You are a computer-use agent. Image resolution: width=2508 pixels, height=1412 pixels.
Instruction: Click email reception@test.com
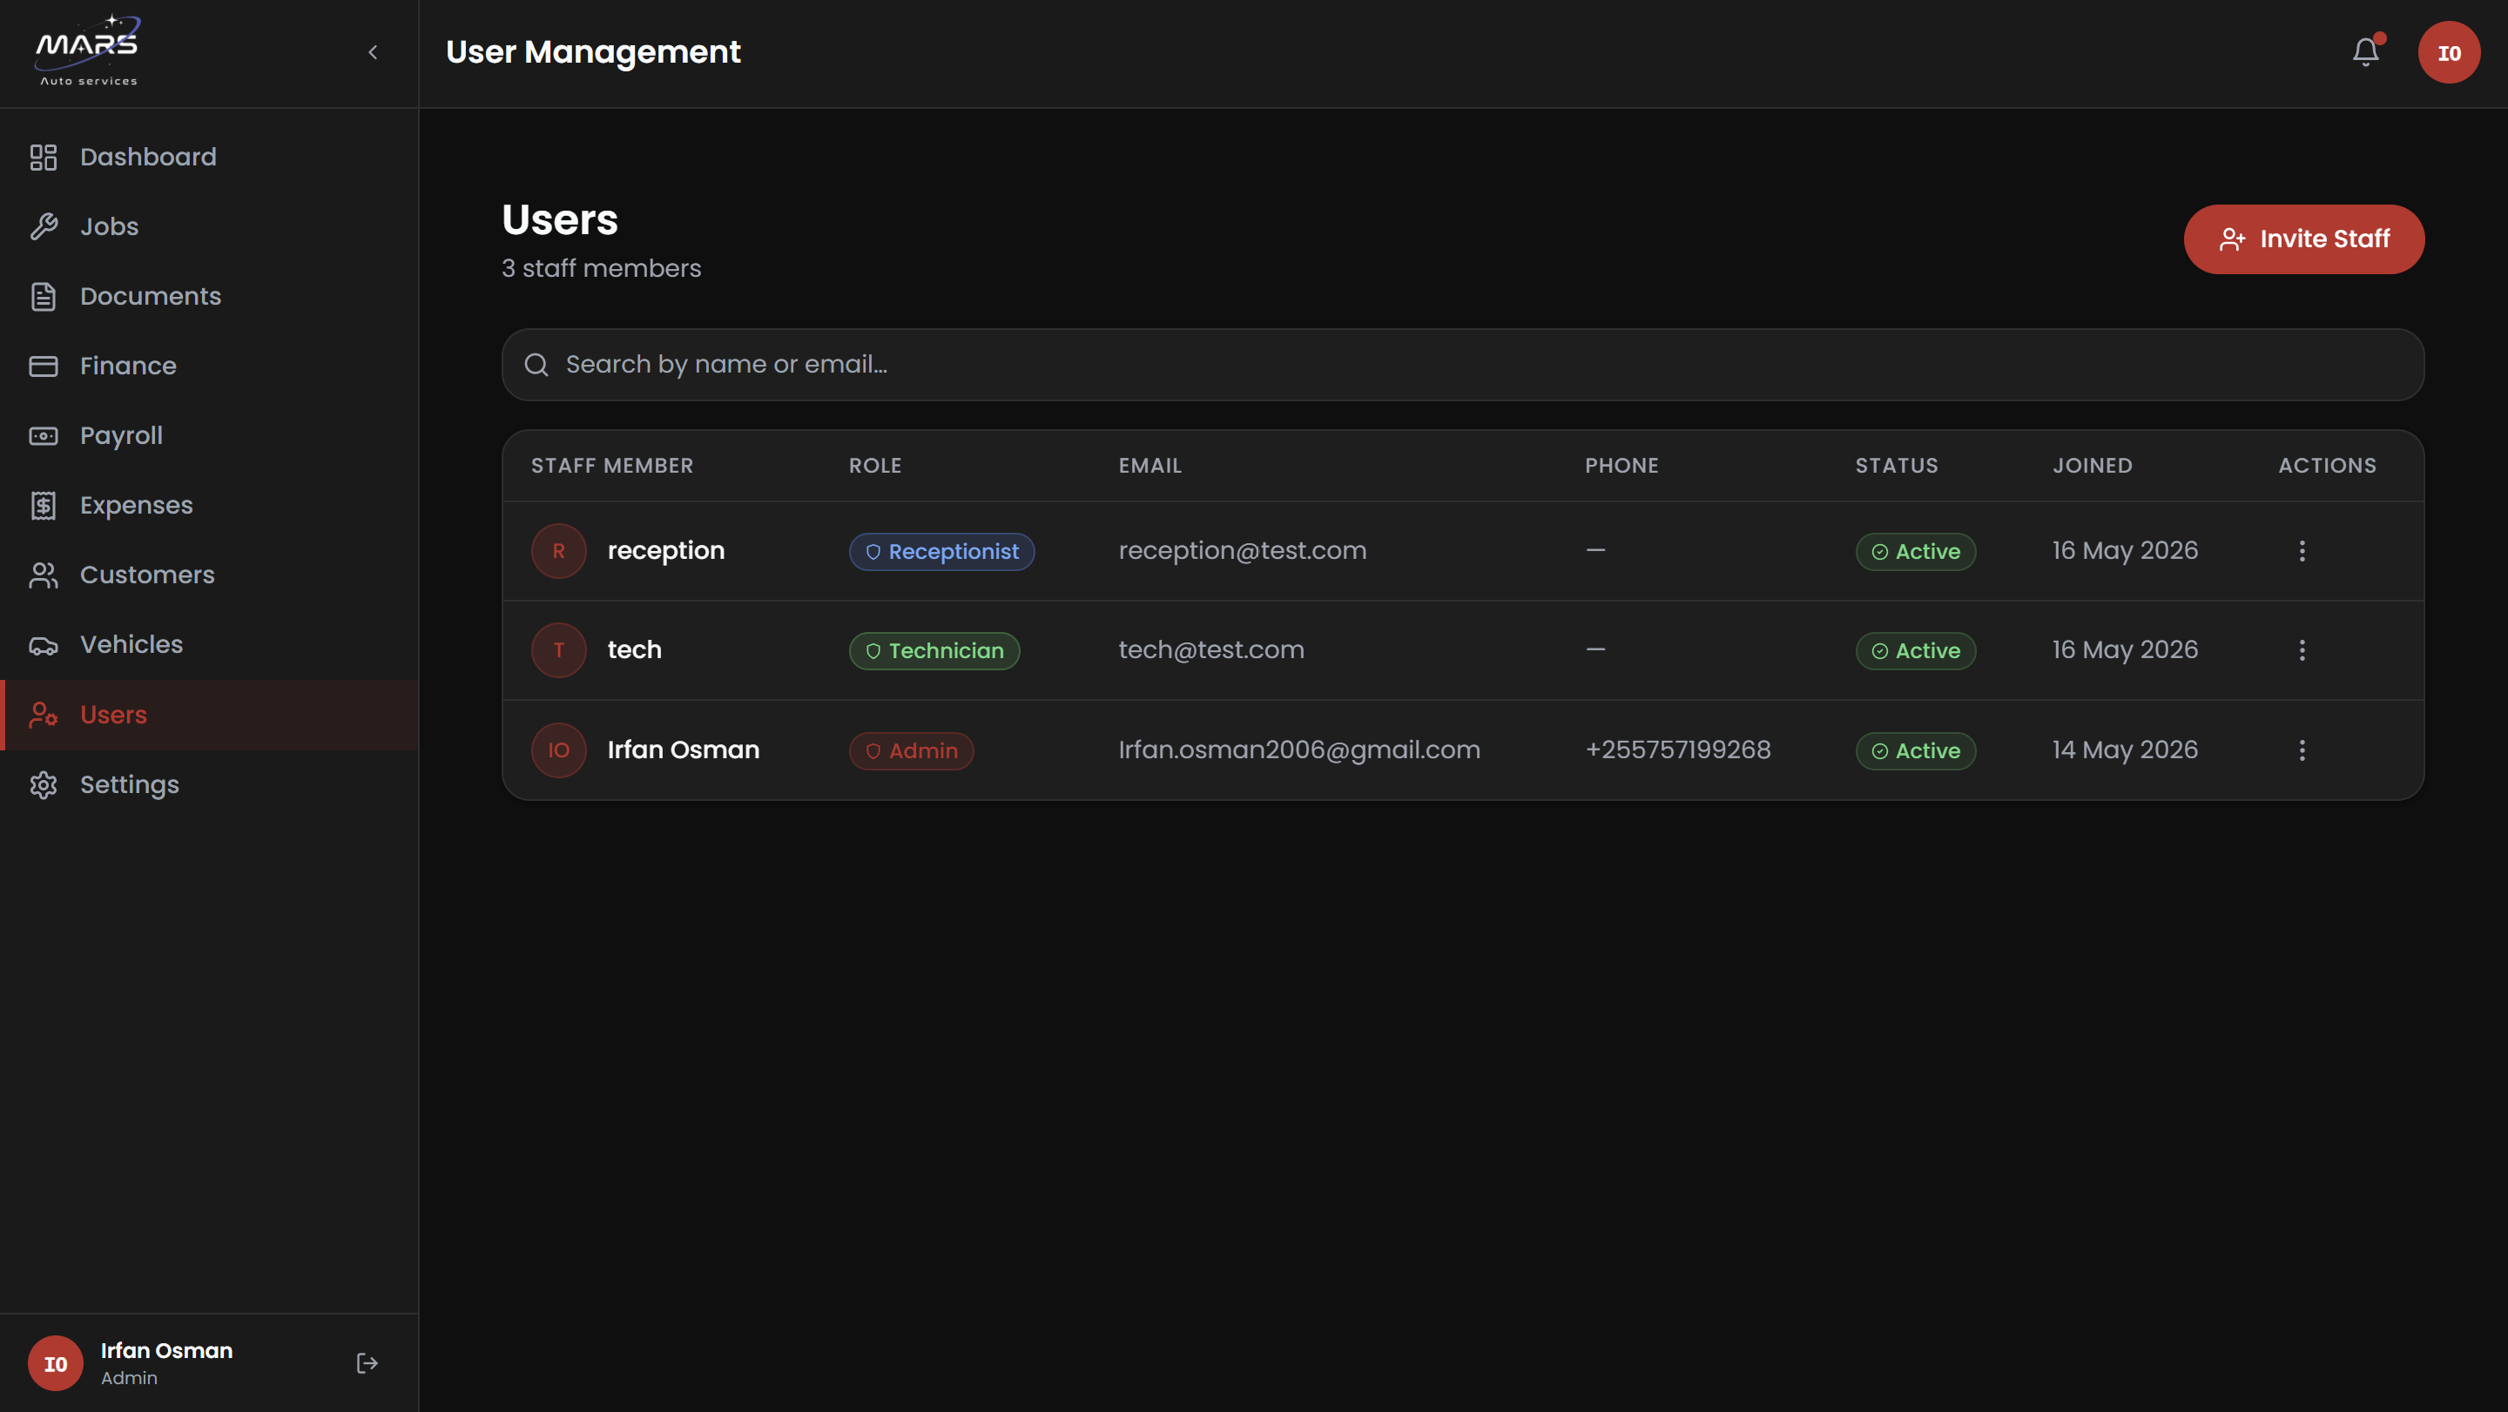(1243, 551)
